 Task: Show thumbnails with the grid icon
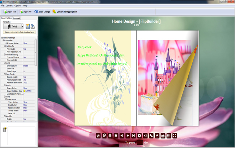pos(169,136)
